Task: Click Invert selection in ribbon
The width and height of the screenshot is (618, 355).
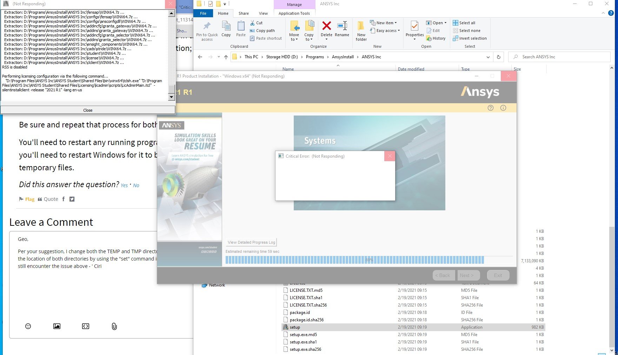Action: [x=470, y=38]
